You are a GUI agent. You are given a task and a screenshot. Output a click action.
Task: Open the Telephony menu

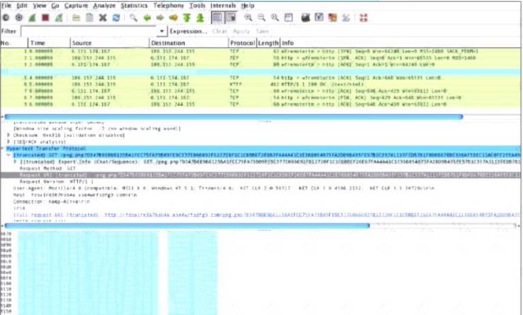coord(169,5)
